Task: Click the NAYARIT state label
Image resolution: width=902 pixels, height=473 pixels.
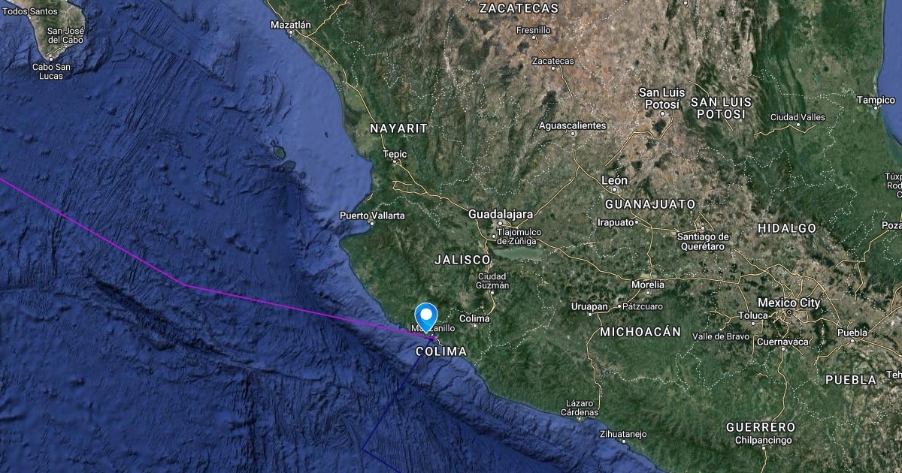Action: (398, 129)
